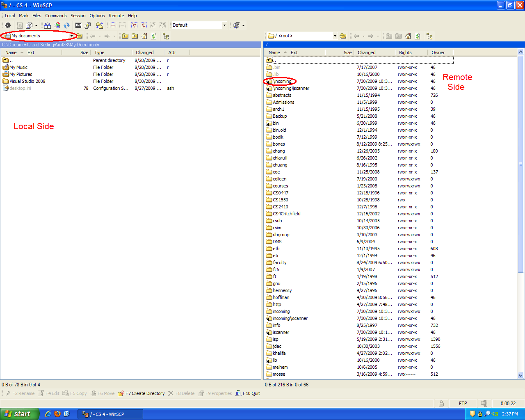
Task: Toggle the remote directory tree icon
Action: pos(429,36)
